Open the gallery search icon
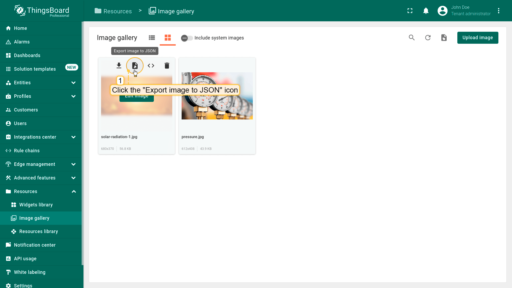512x288 pixels. click(412, 38)
